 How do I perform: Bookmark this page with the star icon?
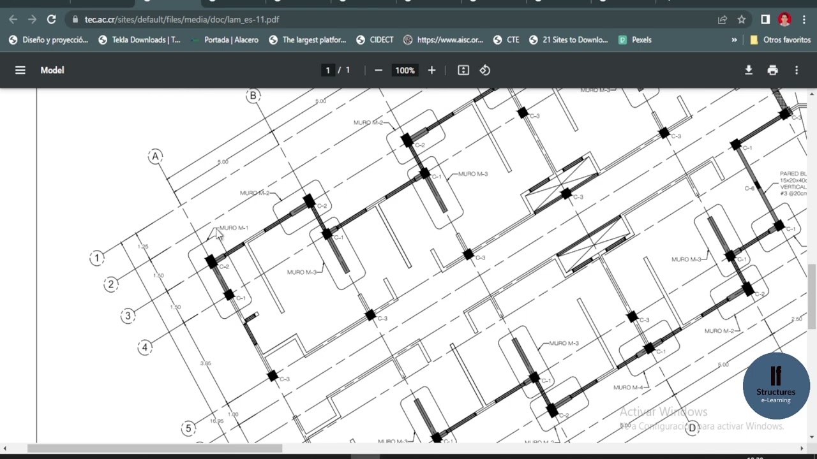tap(742, 20)
